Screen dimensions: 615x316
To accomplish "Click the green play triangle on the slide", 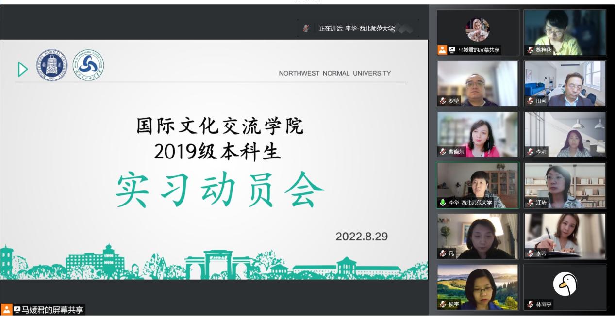I will click(x=23, y=69).
